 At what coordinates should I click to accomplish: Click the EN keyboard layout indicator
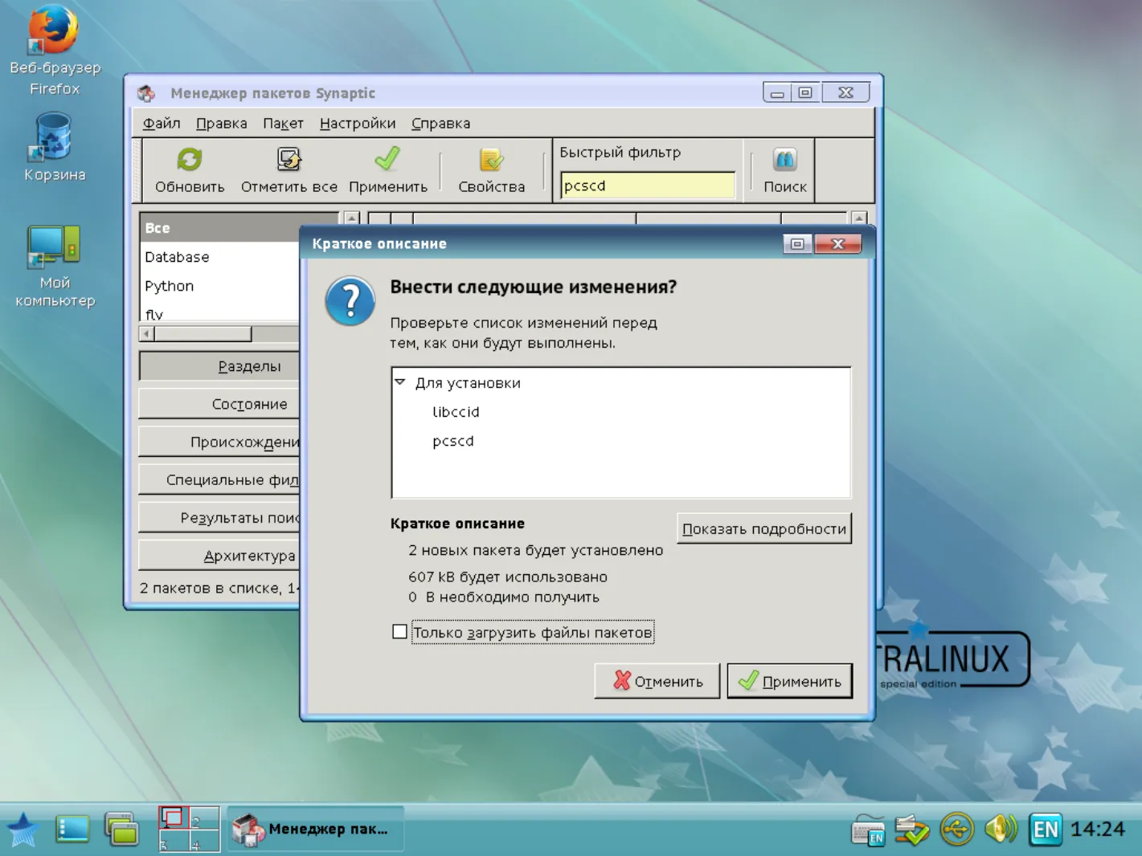[1046, 829]
